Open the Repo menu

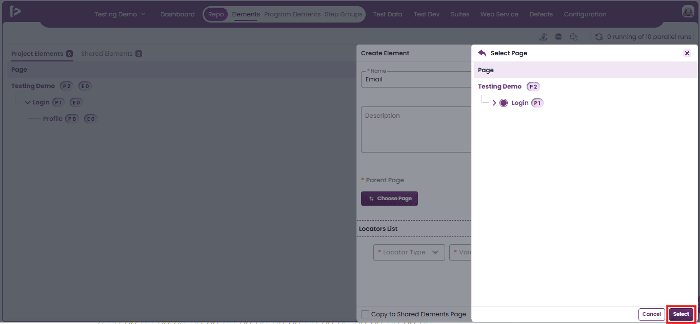point(216,14)
